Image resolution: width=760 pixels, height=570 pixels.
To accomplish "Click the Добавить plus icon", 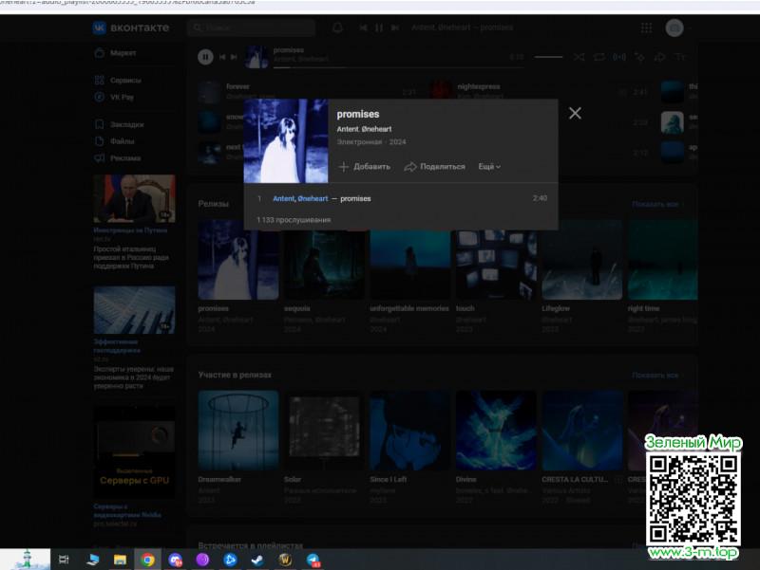I will click(344, 167).
